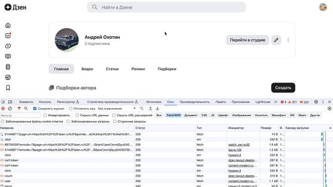Check the Инвертировать checkbox
Viewport: 333px width, 187px height.
[45, 115]
